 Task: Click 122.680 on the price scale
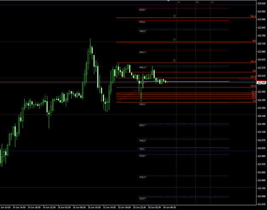[261, 52]
